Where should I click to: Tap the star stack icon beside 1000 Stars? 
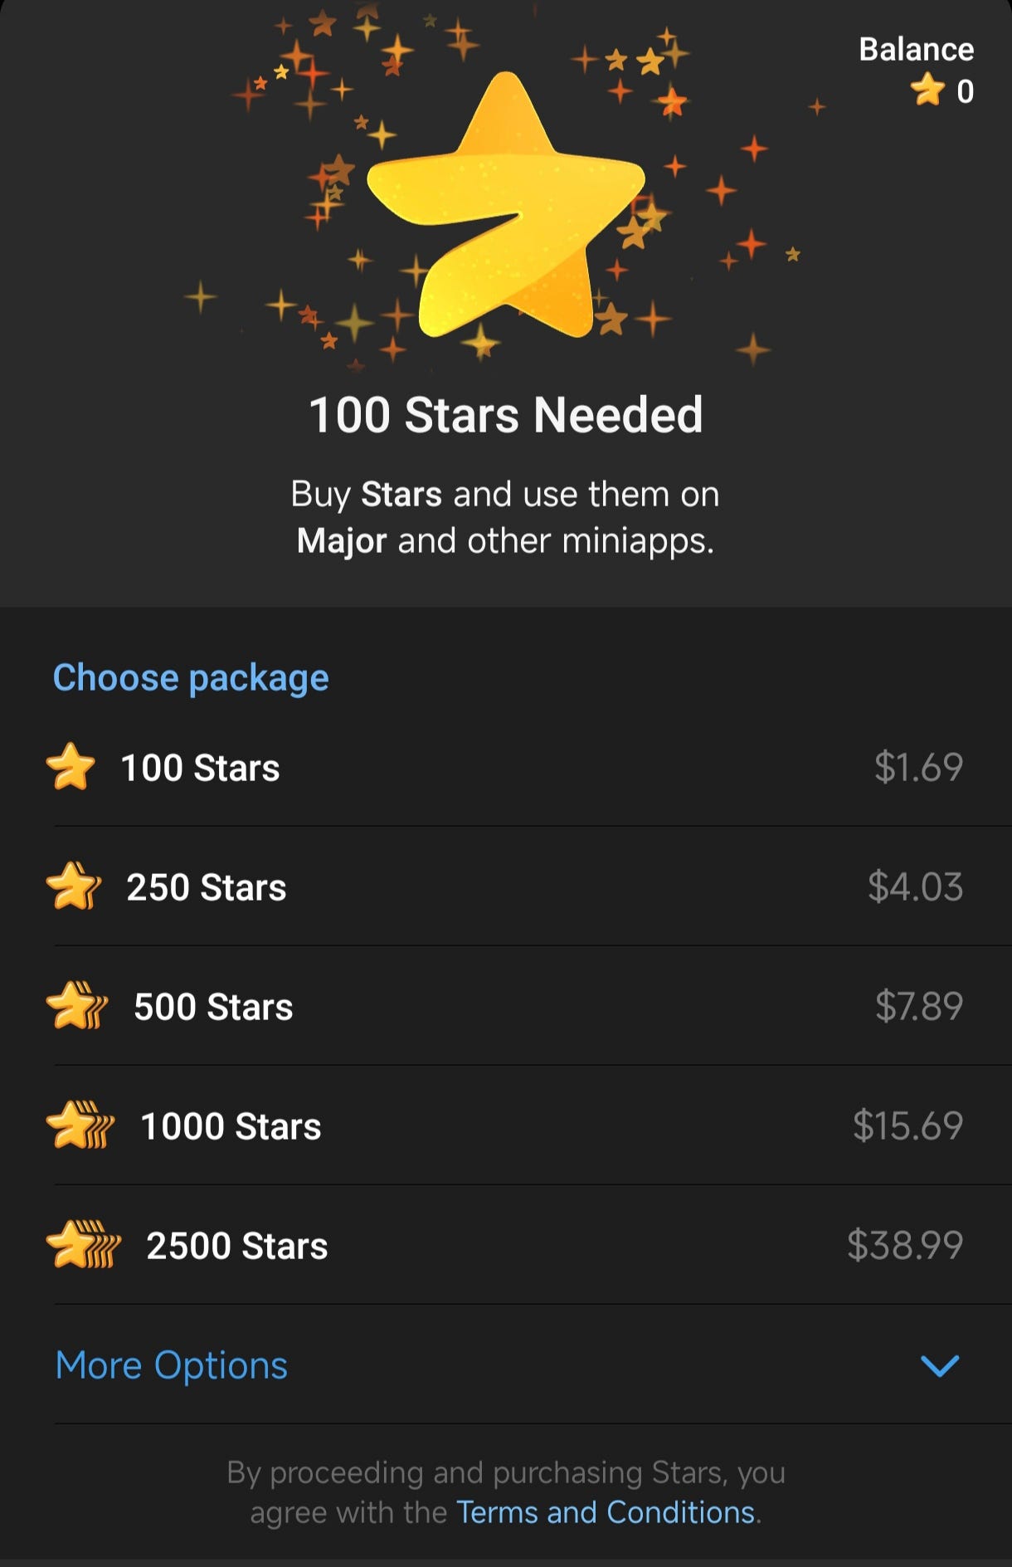pos(80,1125)
